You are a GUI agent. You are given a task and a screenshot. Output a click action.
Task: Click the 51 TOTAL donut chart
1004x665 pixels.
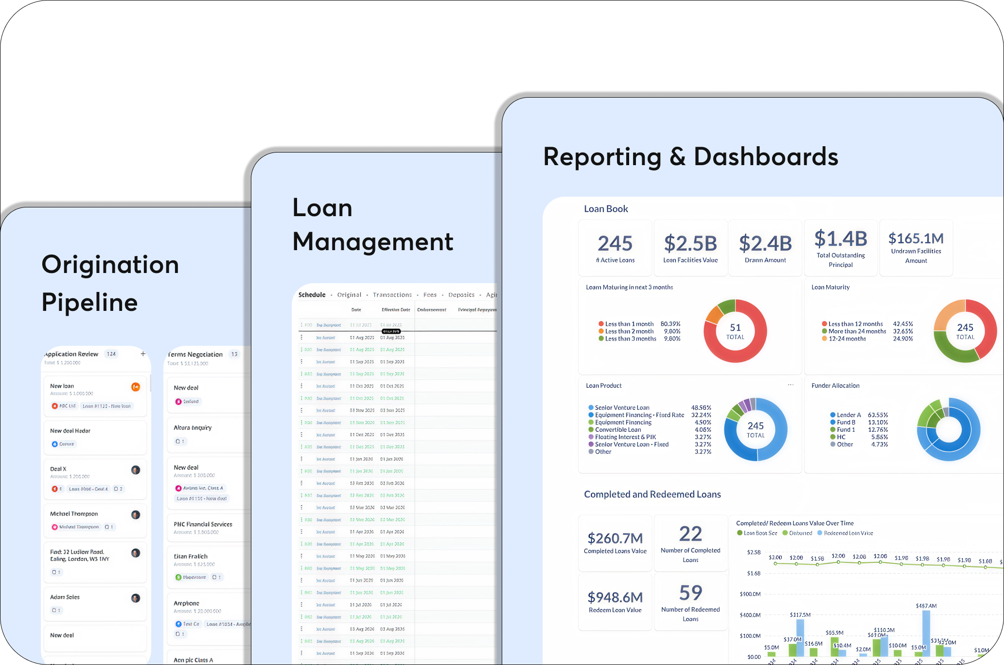click(x=735, y=331)
